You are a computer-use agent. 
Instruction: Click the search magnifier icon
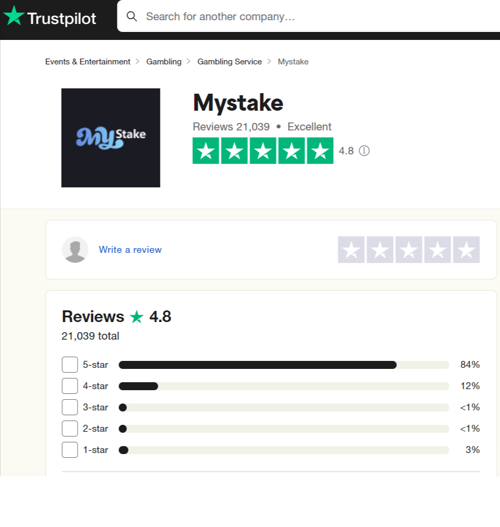tap(132, 17)
